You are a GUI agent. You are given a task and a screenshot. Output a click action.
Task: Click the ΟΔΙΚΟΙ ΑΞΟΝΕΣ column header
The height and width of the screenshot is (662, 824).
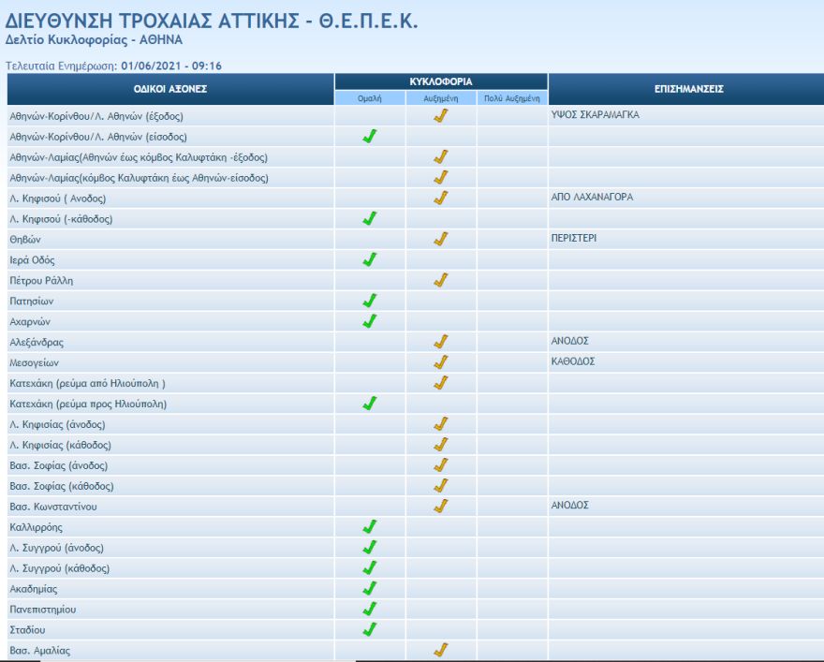click(x=170, y=89)
